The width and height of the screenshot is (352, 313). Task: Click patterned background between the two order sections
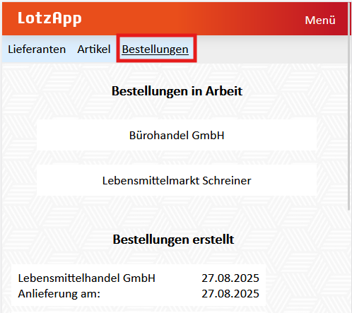(x=177, y=214)
